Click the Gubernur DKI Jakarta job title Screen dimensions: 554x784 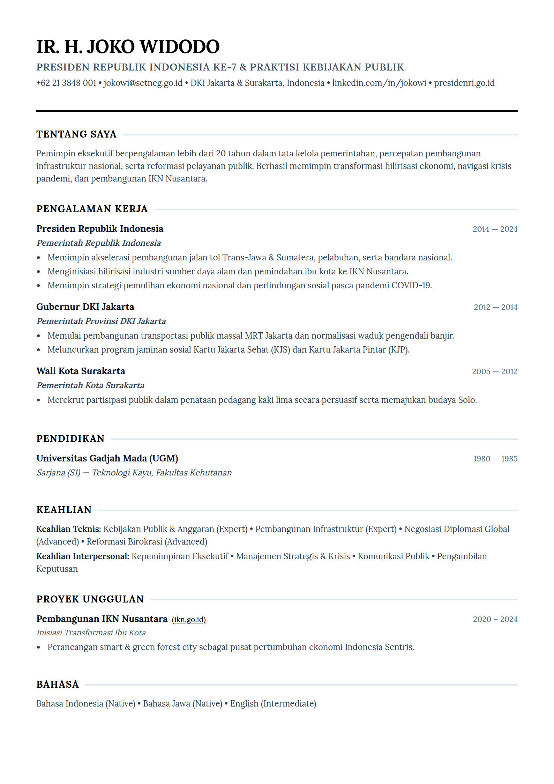pos(85,307)
